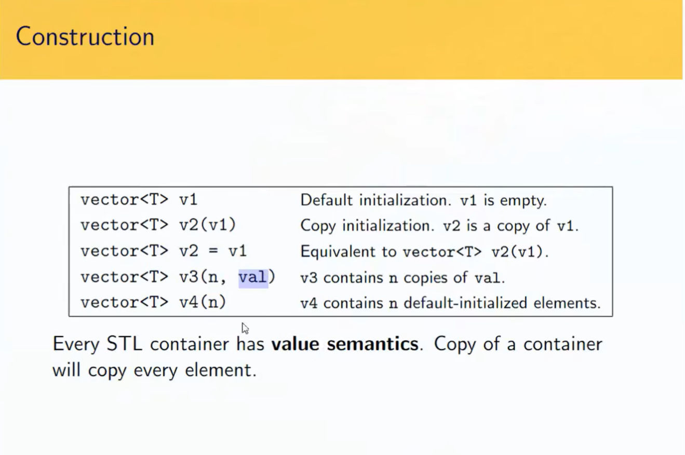Image resolution: width=685 pixels, height=455 pixels.
Task: Click "v2 is a copy of v1." text
Action: pyautogui.click(x=511, y=226)
